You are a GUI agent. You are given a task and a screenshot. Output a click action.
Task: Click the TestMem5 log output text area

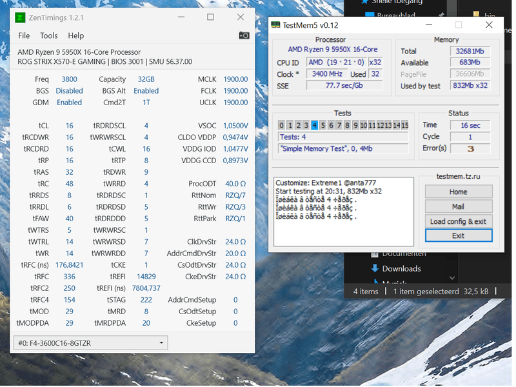[x=344, y=212]
